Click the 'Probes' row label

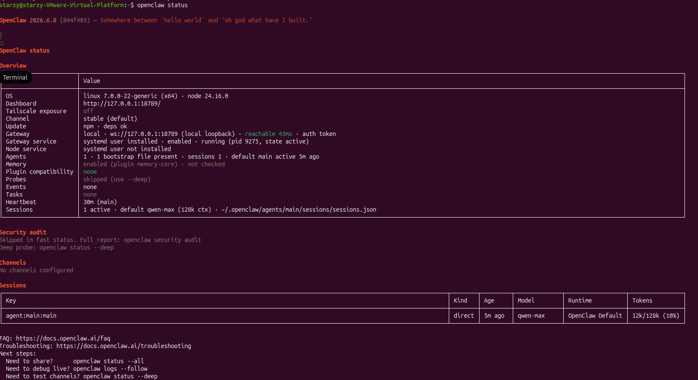pyautogui.click(x=16, y=179)
